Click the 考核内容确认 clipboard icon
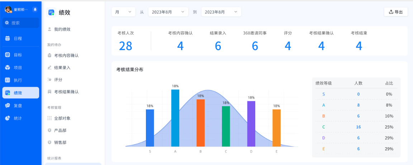The image size is (413, 165). pos(49,55)
